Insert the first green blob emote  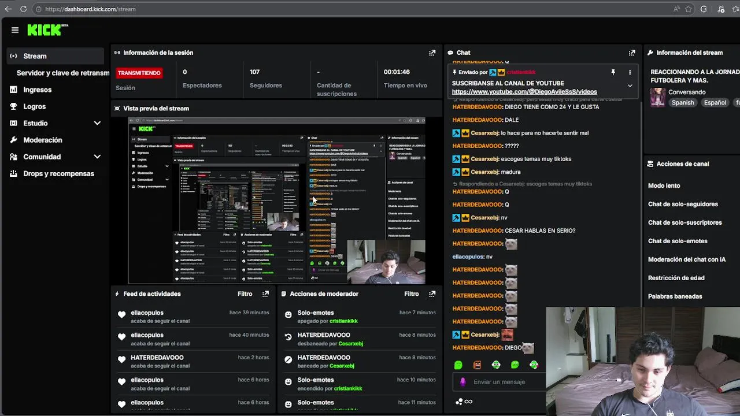pos(458,365)
